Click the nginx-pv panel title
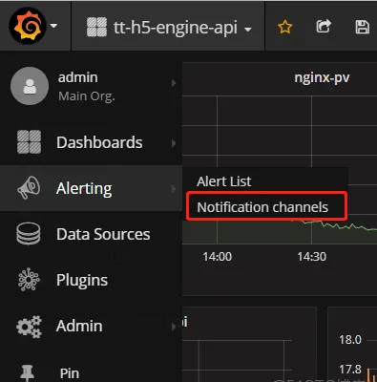 pyautogui.click(x=322, y=78)
